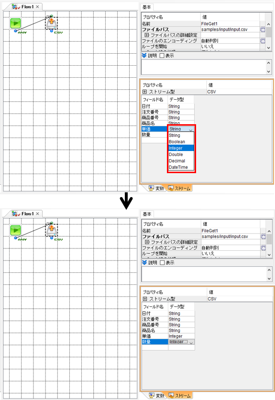Screen dimensions: 275x400
Task: Open the 数量 data type combo box arrow
Action: 191,342
